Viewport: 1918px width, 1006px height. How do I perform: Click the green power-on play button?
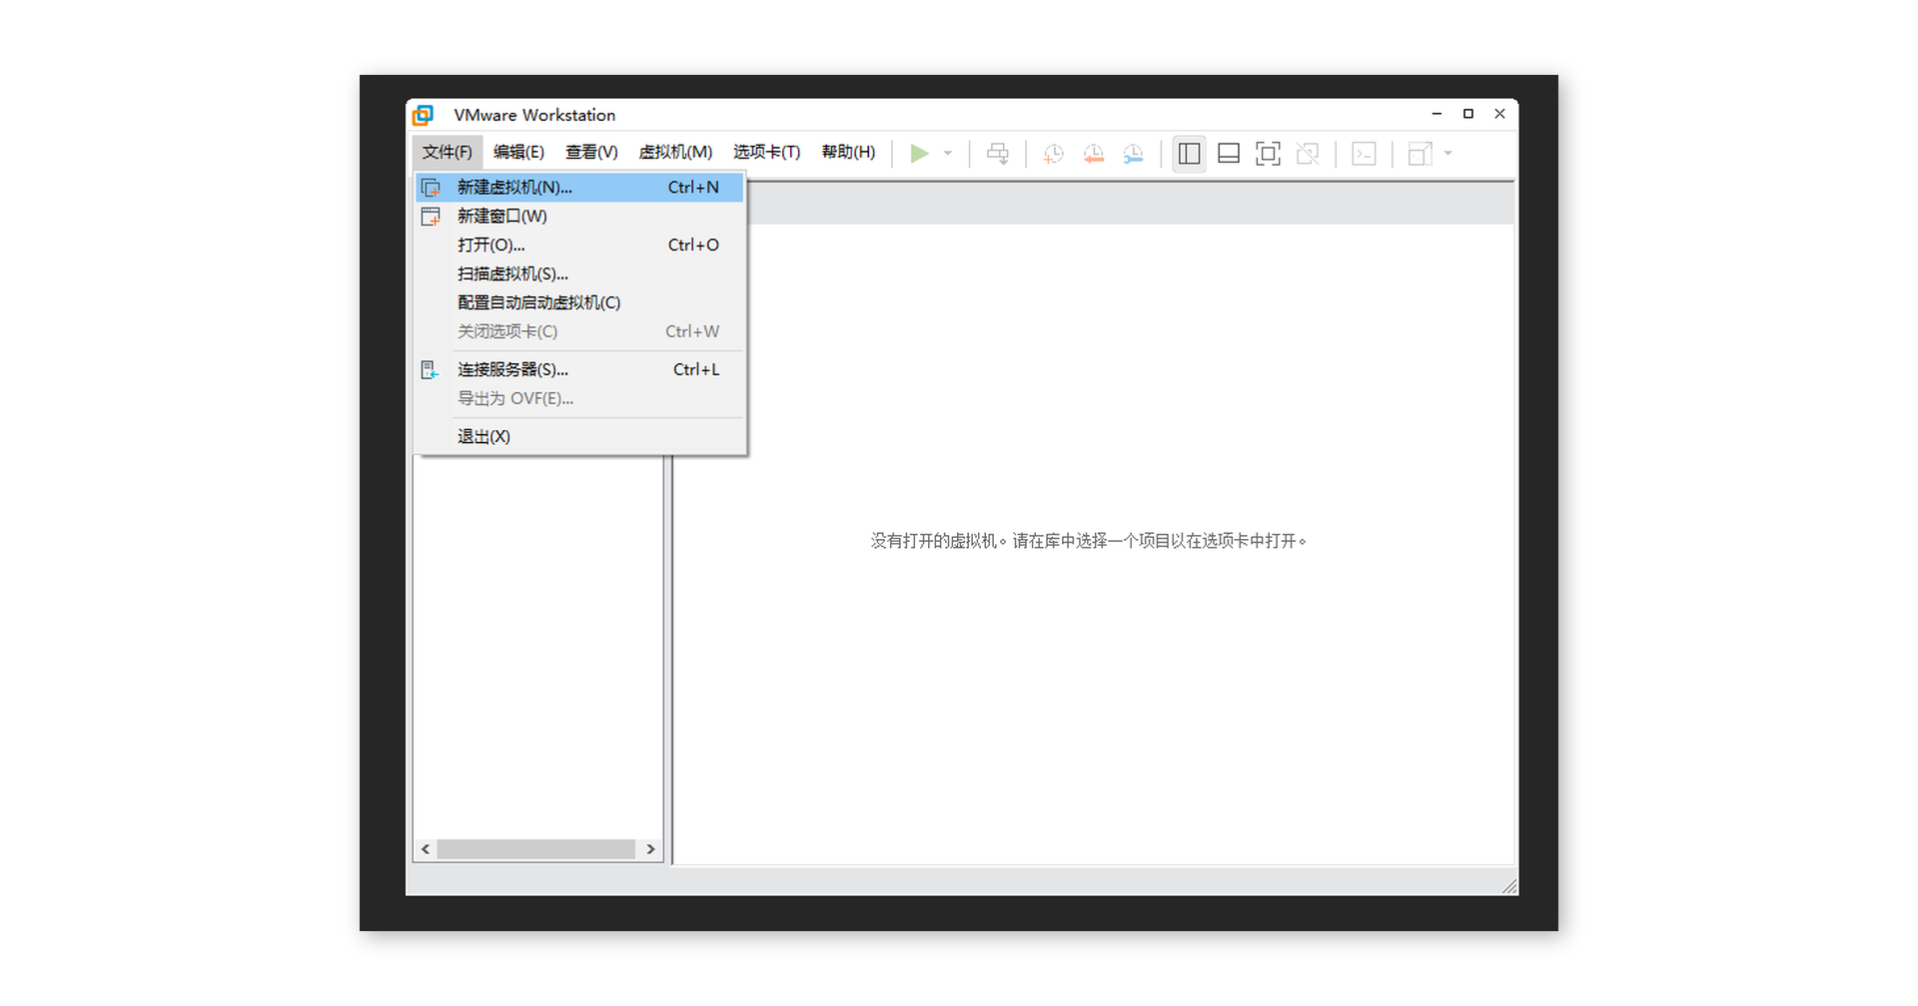pos(919,154)
